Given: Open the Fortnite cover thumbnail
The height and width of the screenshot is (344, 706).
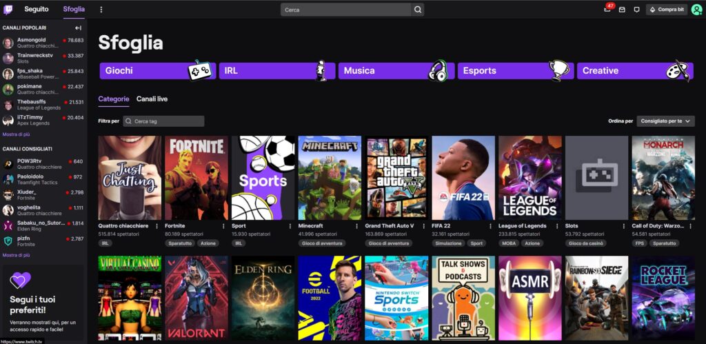Looking at the screenshot, I should point(196,178).
